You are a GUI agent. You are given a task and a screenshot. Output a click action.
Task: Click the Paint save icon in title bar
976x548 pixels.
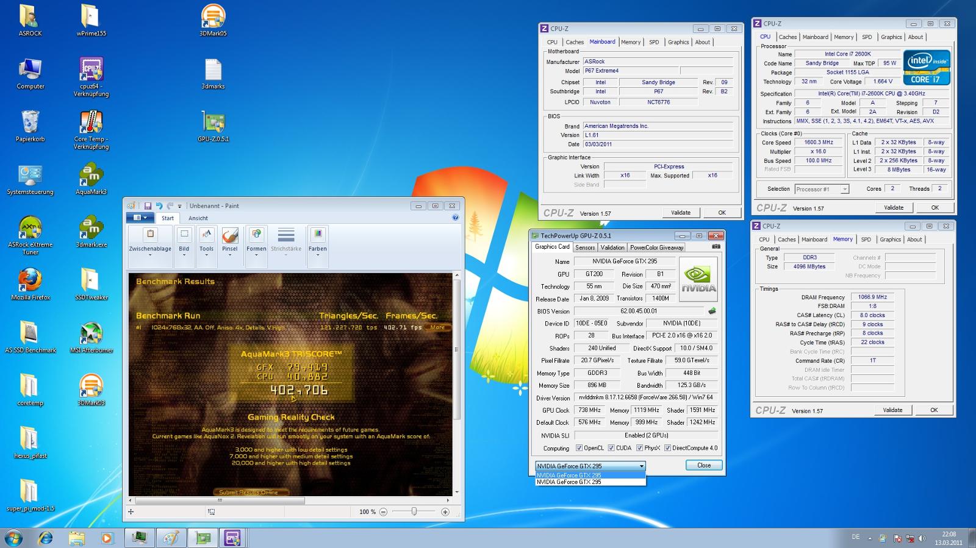tap(147, 206)
